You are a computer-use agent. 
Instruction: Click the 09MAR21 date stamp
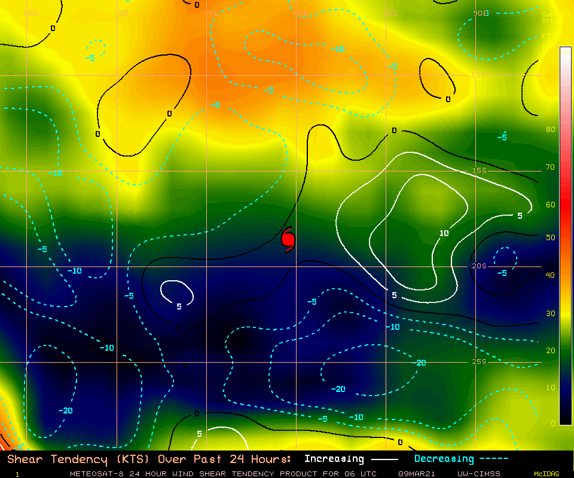(x=416, y=474)
